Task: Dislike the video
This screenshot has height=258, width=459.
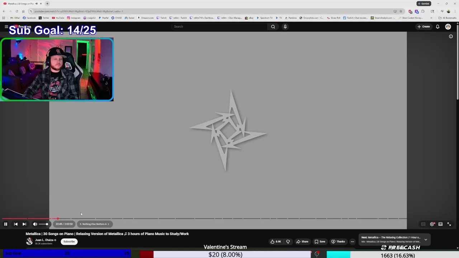Action: point(288,242)
